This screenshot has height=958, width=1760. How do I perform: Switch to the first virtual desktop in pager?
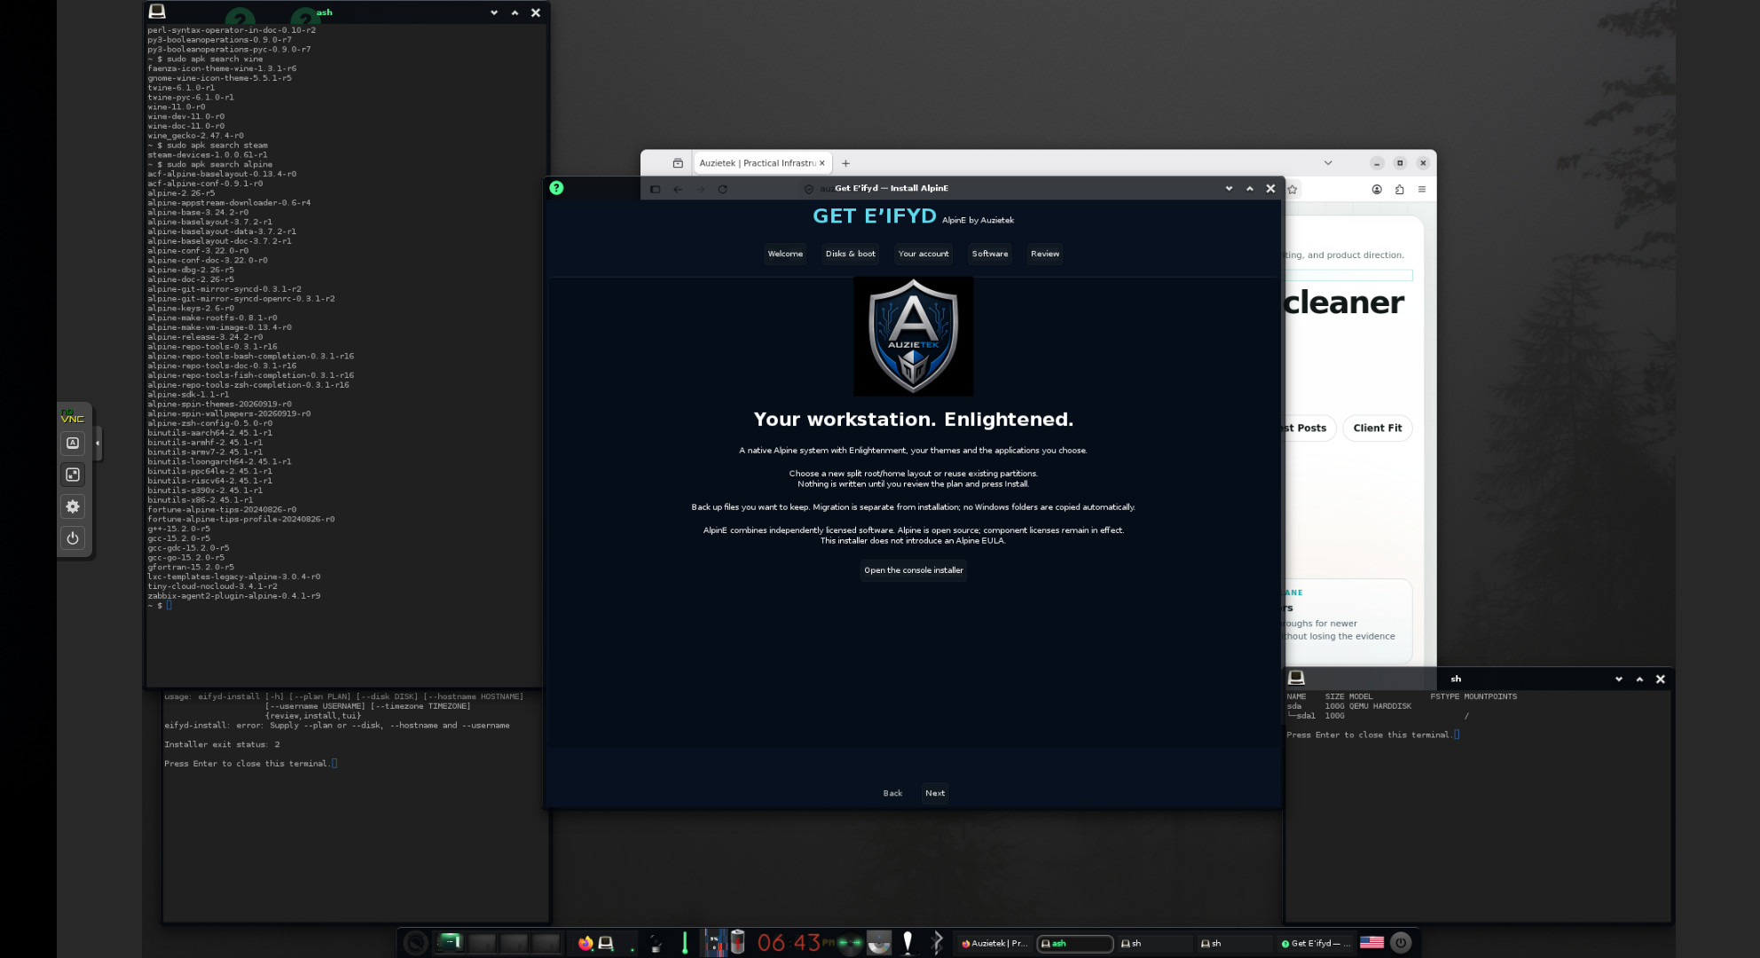[x=450, y=942]
